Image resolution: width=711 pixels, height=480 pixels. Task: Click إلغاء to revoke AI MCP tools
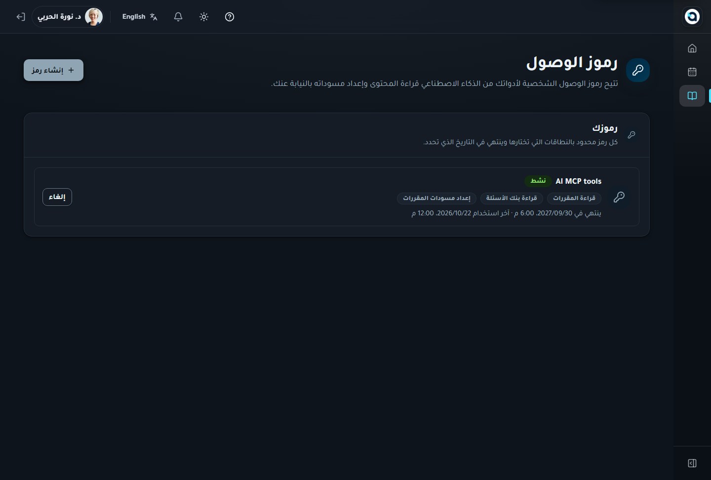[x=57, y=197]
